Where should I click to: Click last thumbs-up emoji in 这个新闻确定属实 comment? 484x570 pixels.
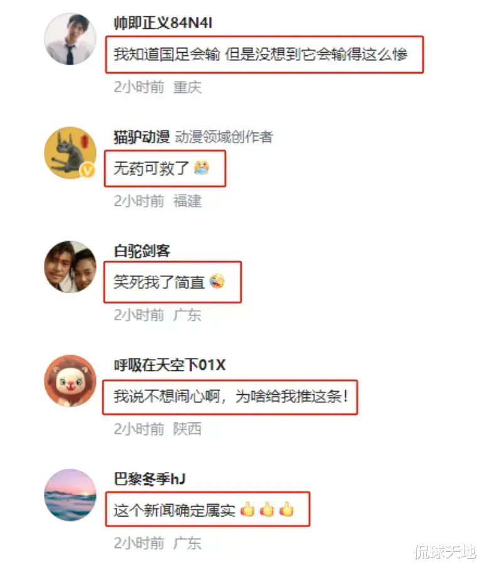tap(286, 509)
